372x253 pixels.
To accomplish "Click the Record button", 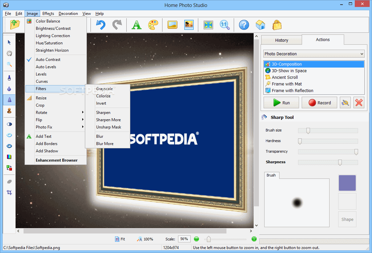I will [319, 103].
